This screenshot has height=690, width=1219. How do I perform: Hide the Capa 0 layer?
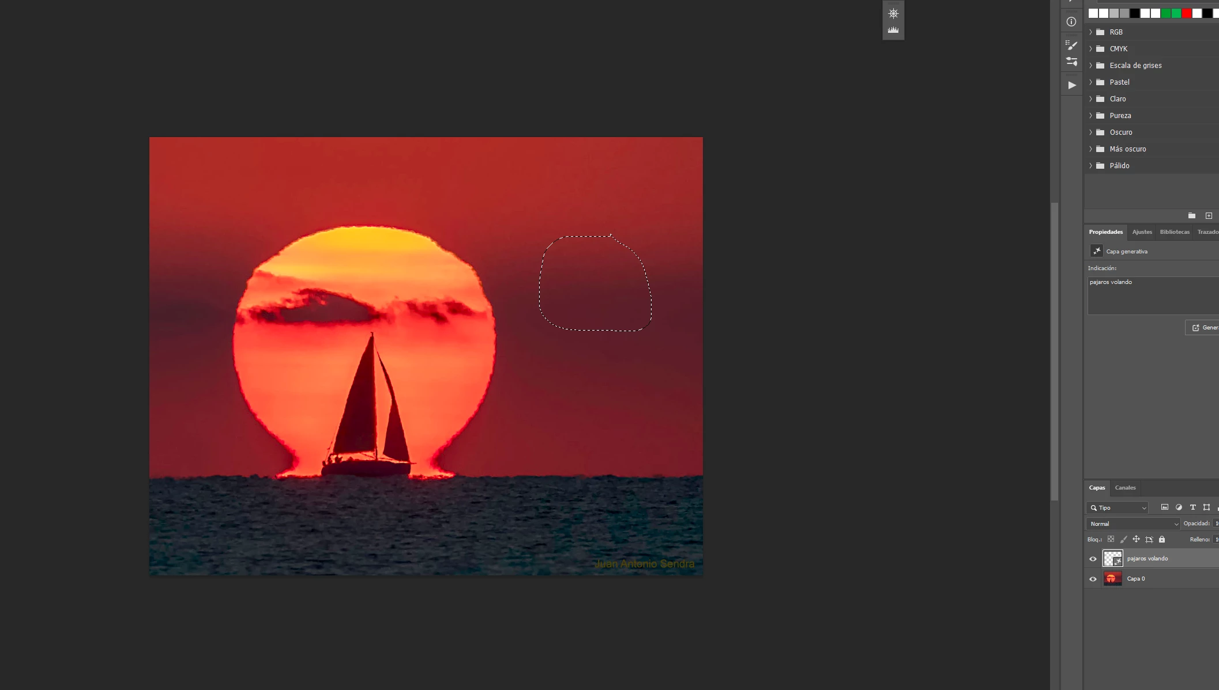point(1093,579)
